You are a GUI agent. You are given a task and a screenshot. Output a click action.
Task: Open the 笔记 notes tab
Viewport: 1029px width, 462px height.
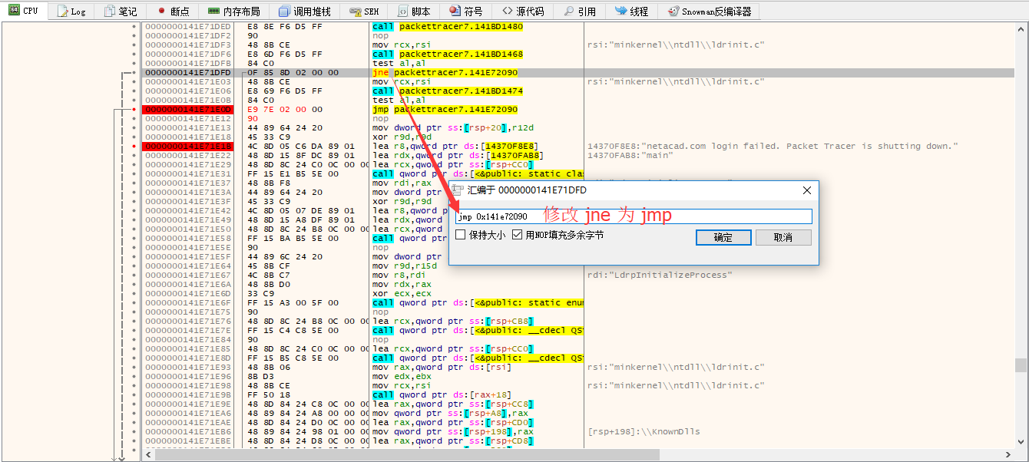(x=121, y=12)
